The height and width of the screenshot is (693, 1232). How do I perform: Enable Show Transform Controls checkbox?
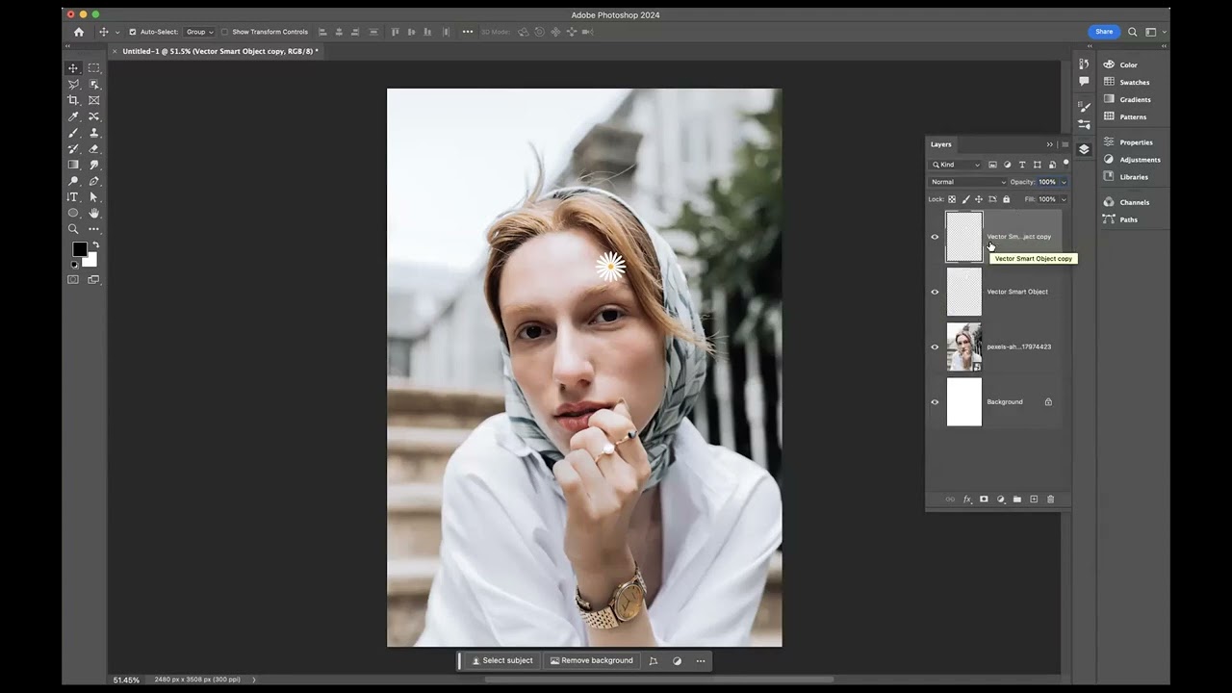[225, 32]
